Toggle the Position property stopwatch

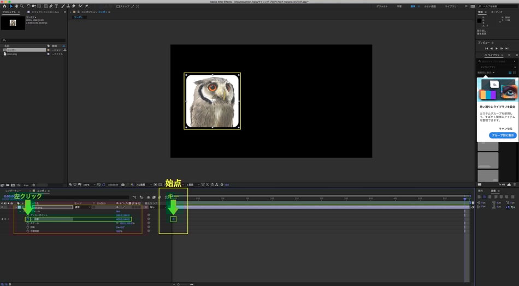click(27, 219)
